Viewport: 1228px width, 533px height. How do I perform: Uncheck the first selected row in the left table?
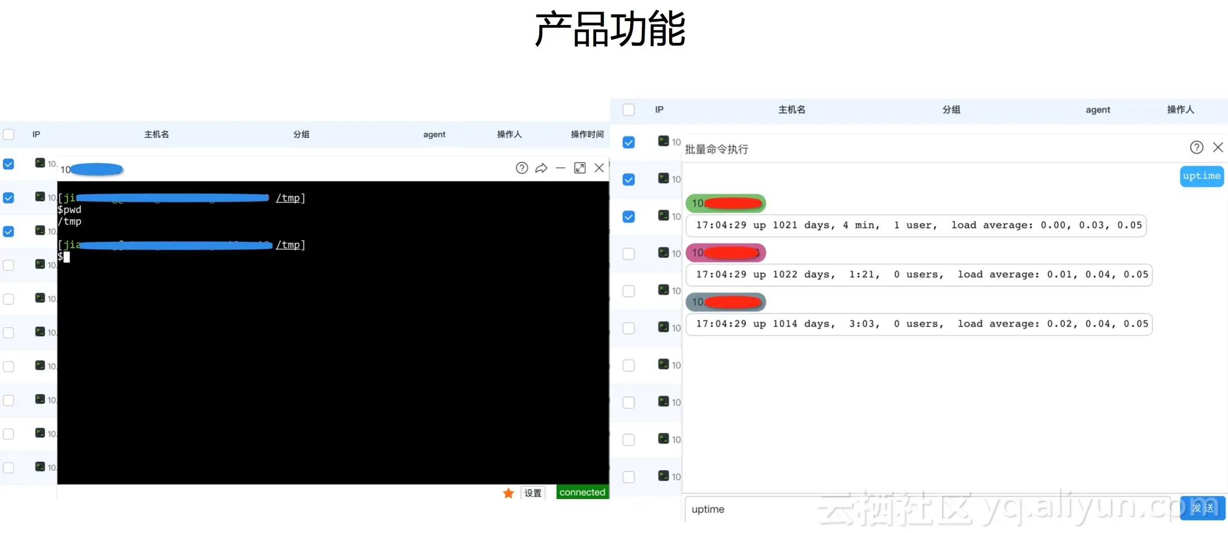8,164
